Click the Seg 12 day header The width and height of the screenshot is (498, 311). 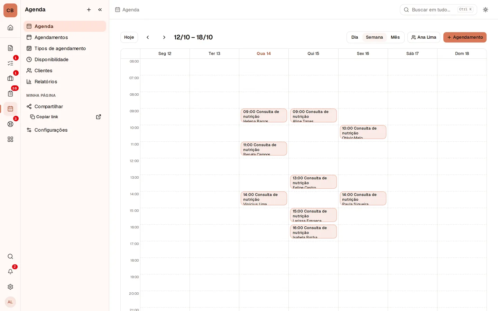coord(165,54)
